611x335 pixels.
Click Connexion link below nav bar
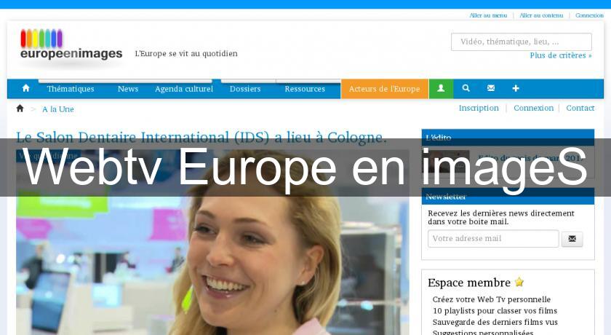[x=533, y=108]
